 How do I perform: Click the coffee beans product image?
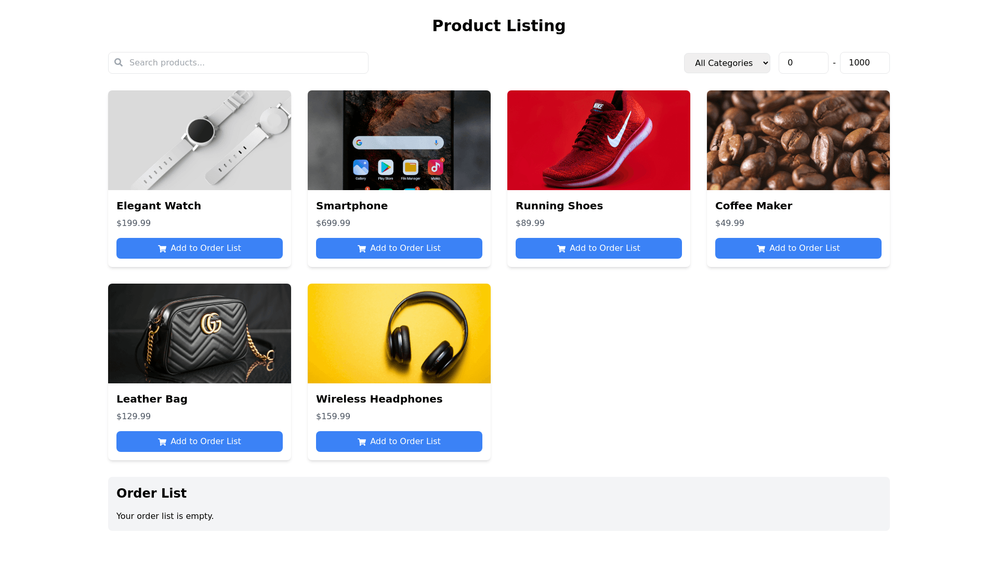point(798,140)
